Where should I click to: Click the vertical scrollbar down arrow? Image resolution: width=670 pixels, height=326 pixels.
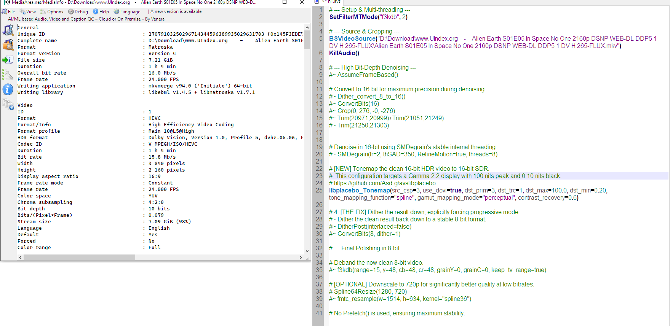point(307,251)
